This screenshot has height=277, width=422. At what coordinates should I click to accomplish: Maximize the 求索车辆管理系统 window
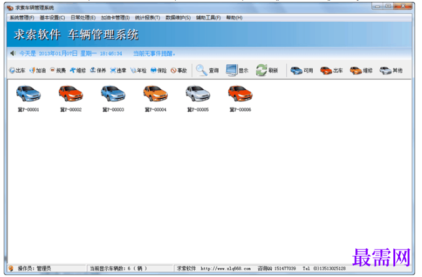click(x=388, y=6)
